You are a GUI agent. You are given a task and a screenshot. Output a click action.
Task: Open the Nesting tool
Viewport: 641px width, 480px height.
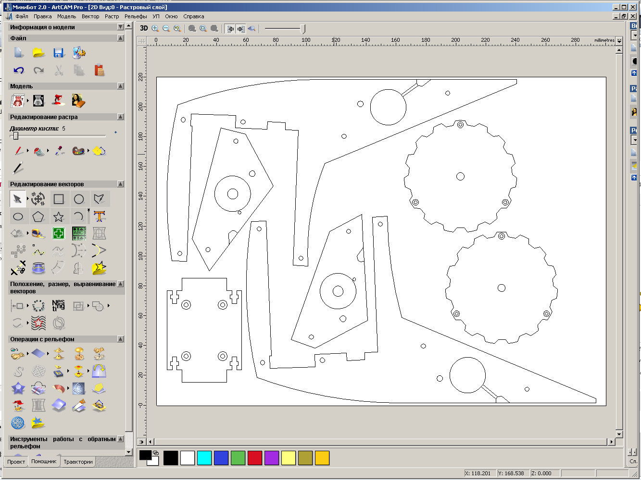click(x=58, y=306)
